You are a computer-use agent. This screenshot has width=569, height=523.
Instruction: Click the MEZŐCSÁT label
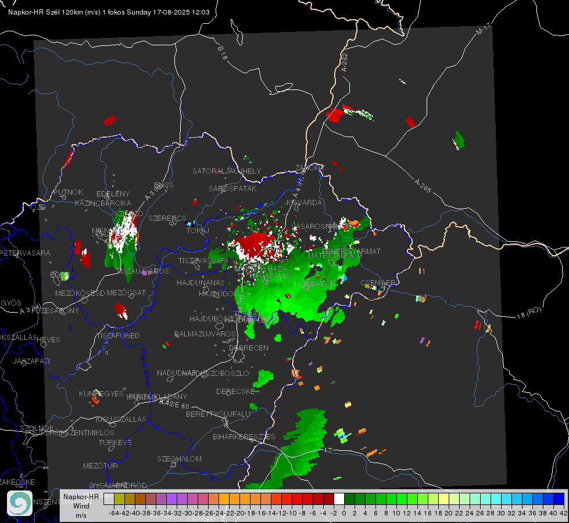(126, 292)
